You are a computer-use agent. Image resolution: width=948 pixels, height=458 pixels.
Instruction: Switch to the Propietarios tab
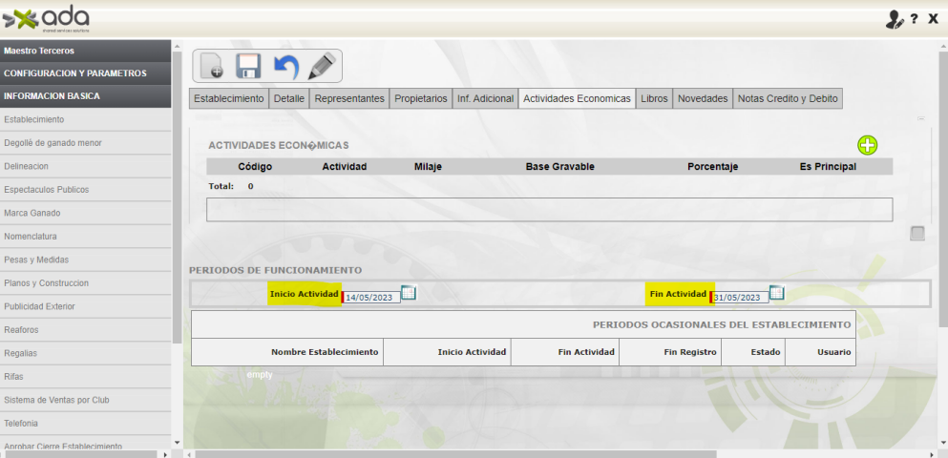point(420,98)
